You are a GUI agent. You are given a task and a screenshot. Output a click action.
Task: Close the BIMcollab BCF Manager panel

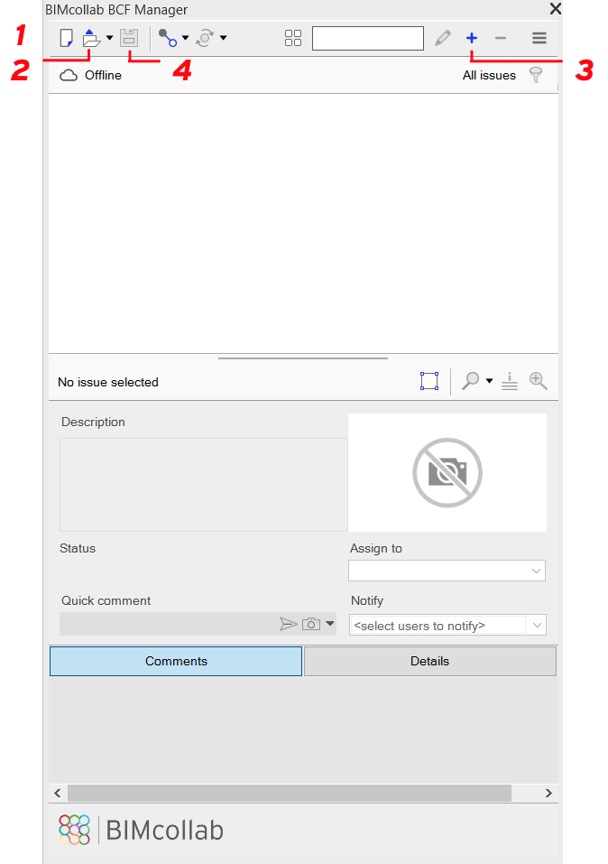coord(556,9)
